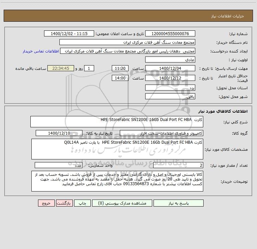Viewport: 257px width, 249px height.
Task: Click the label حداقل تاریخ اعتبار قیمت
Action: pyautogui.click(x=233, y=78)
